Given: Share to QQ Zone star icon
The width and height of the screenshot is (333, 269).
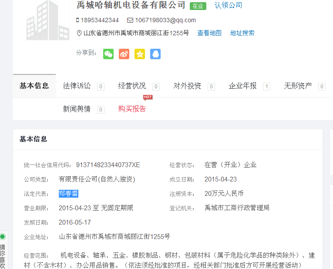Looking at the screenshot, I should pyautogui.click(x=140, y=54).
